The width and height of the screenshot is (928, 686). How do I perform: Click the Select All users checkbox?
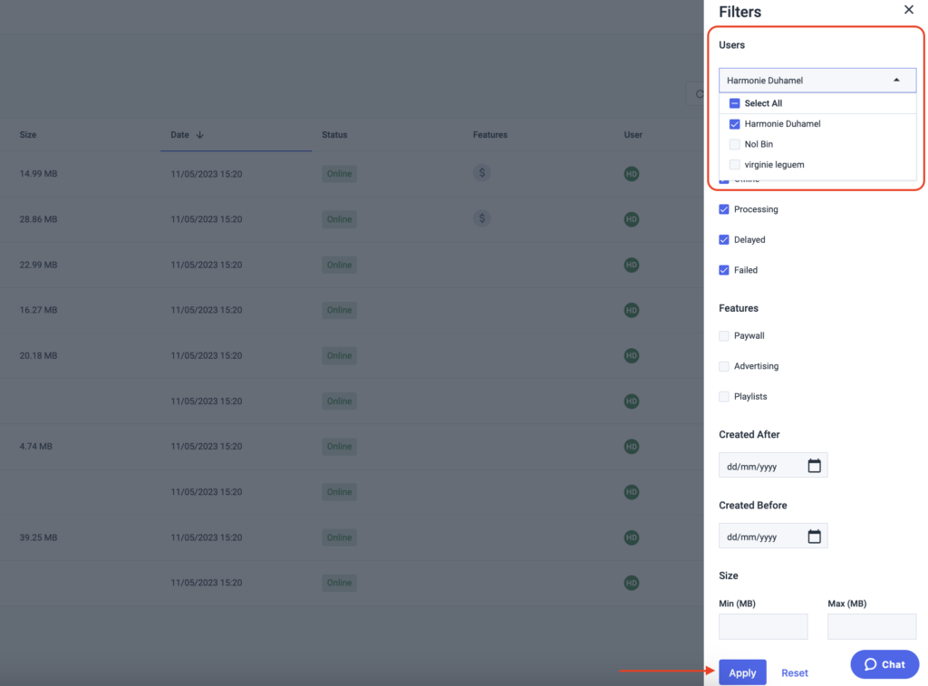734,102
